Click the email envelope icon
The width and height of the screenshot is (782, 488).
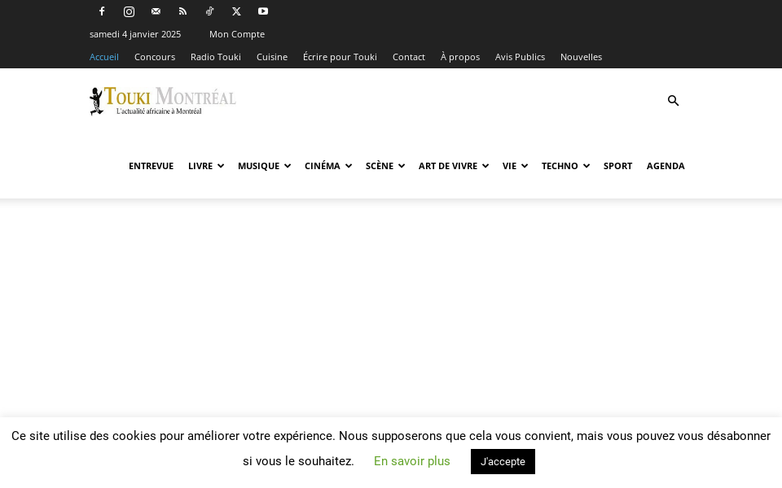coord(156,11)
